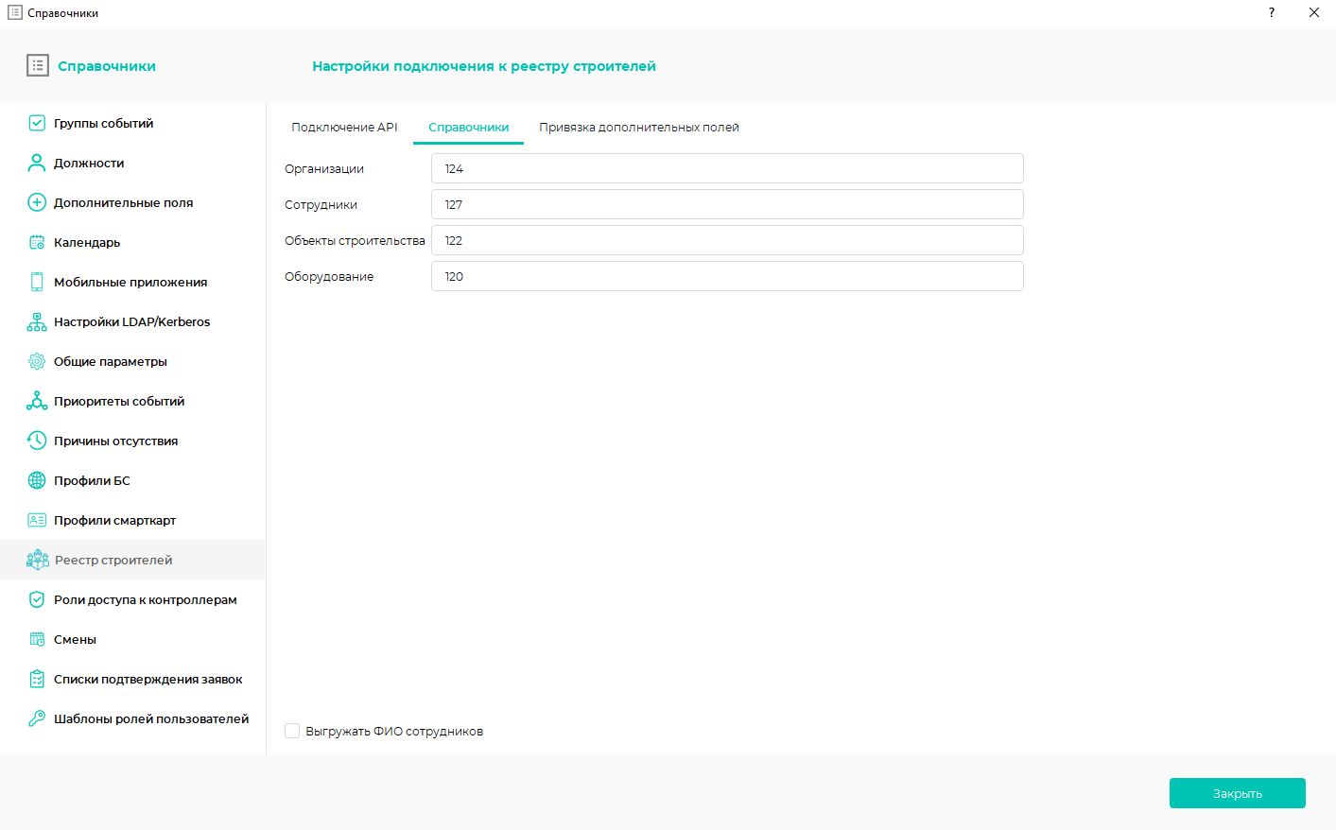This screenshot has height=830, width=1336.
Task: Click the Объекты строительства input field
Action: click(726, 240)
